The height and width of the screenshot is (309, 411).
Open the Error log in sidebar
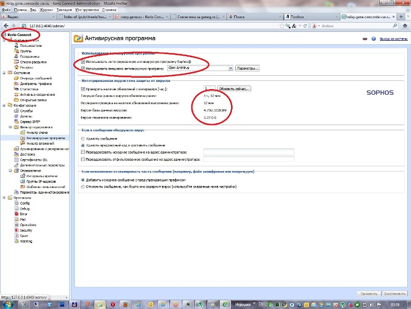[23, 214]
